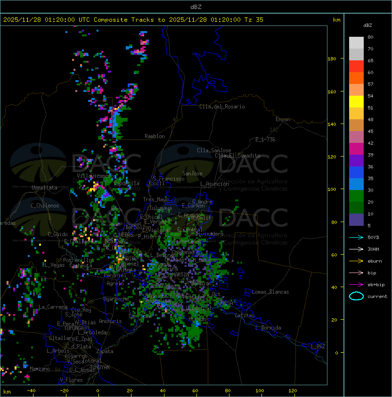The height and width of the screenshot is (397, 392).
Task: Click the 'Clla.del_Rosario' place label
Action: coord(222,107)
